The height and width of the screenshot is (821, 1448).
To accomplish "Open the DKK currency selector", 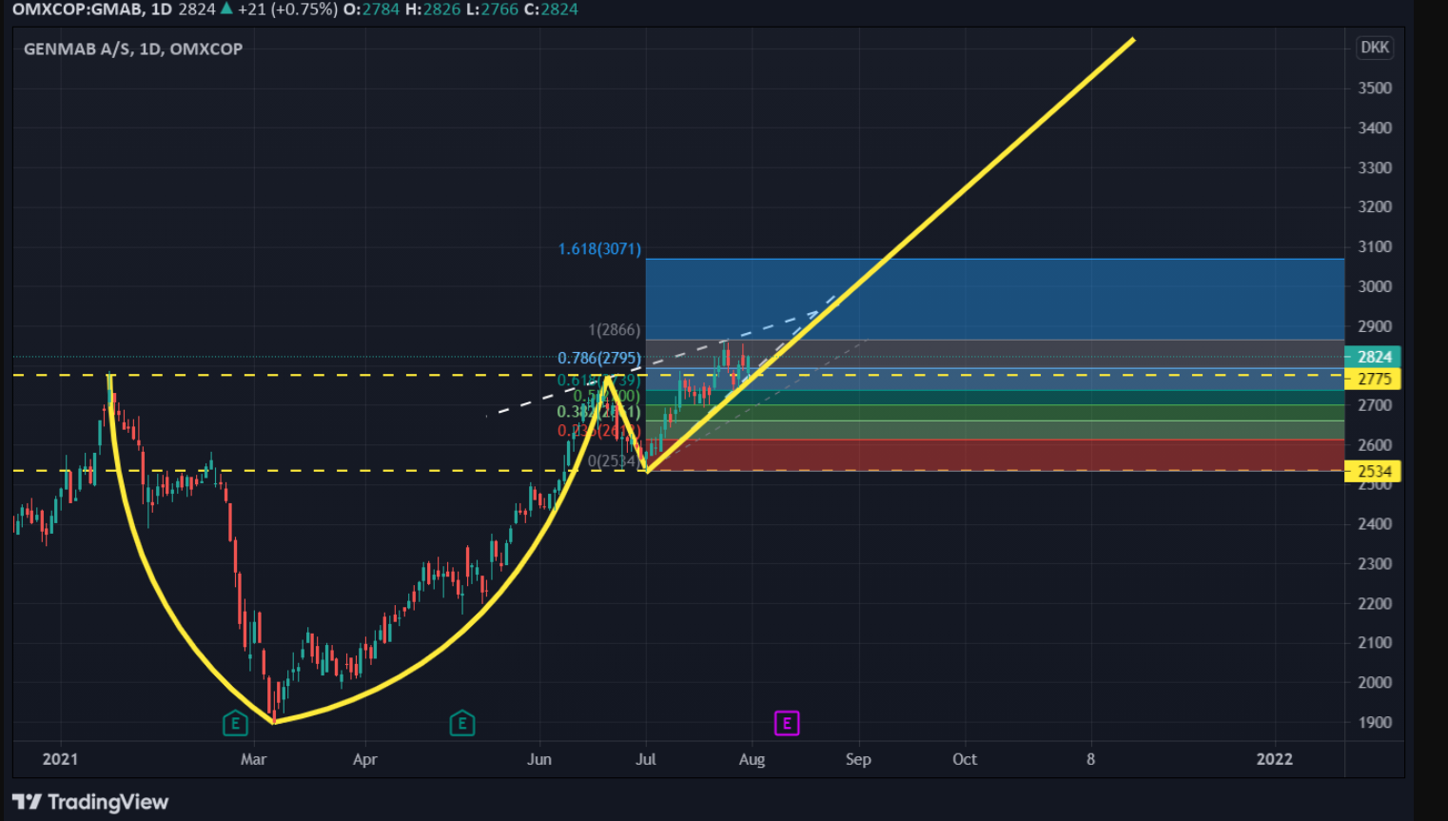I will [x=1375, y=48].
